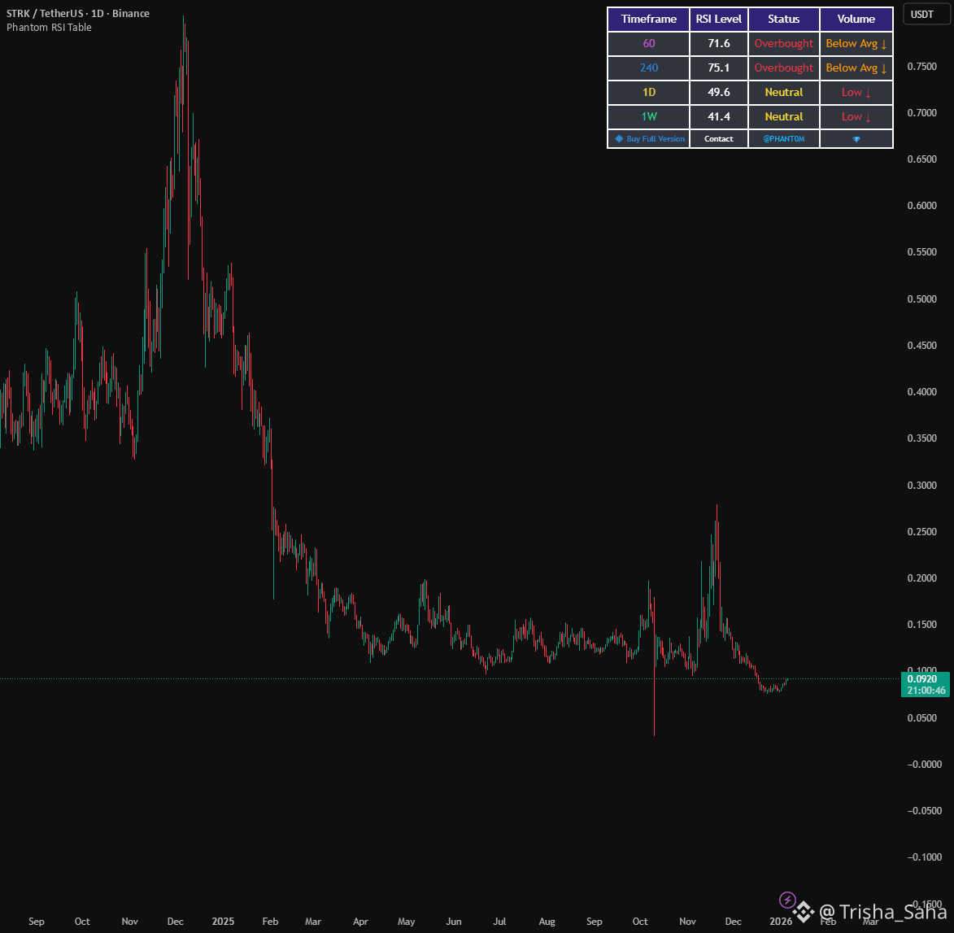Click the red Low arrow in the 1W row
The height and width of the screenshot is (933, 954).
[869, 117]
